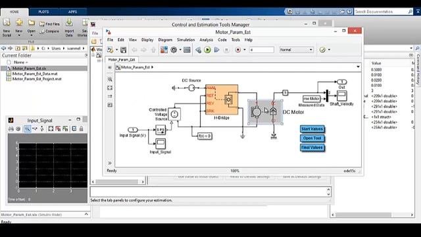Open the Help menu in Simulink

point(249,39)
